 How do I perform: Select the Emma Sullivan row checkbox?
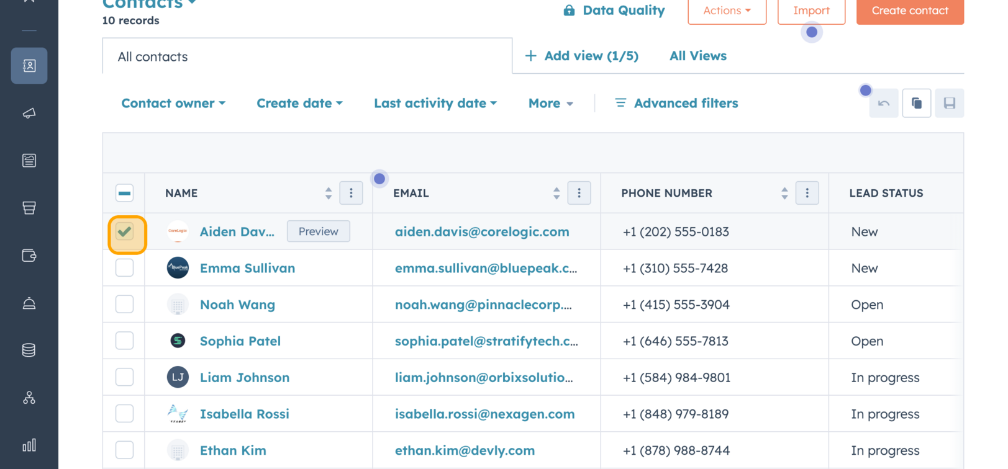pyautogui.click(x=125, y=268)
